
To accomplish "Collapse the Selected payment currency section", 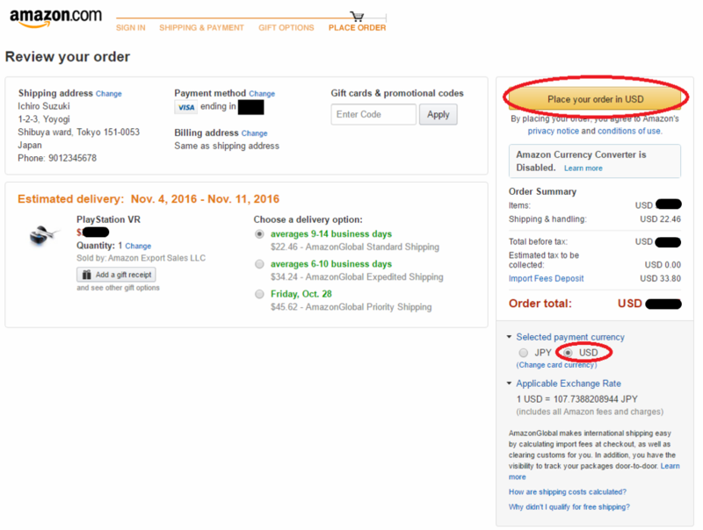I will coord(509,337).
